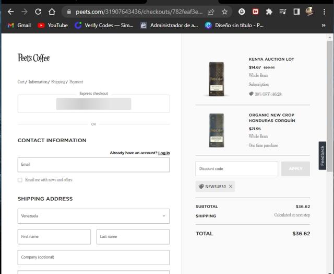334x274 pixels.
Task: Check Email me with news and offers
Action: [20, 180]
